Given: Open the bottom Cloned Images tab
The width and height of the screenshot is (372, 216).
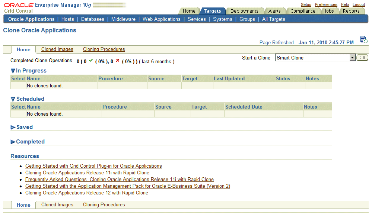Looking at the screenshot, I should click(57, 204).
